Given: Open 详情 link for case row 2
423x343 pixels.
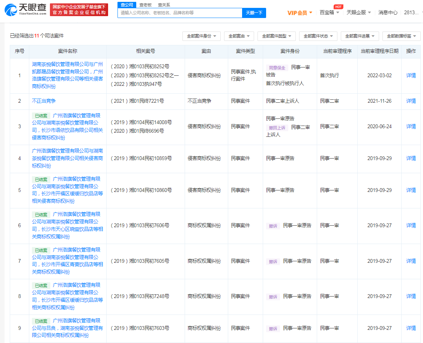Looking at the screenshot, I should (411, 101).
